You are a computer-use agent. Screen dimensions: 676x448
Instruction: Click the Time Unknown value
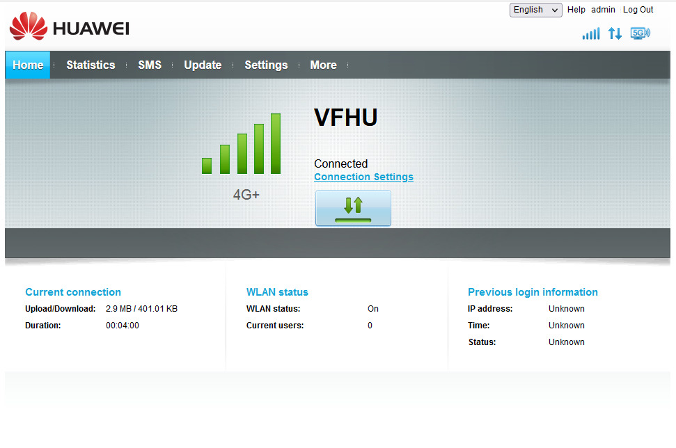pos(567,326)
